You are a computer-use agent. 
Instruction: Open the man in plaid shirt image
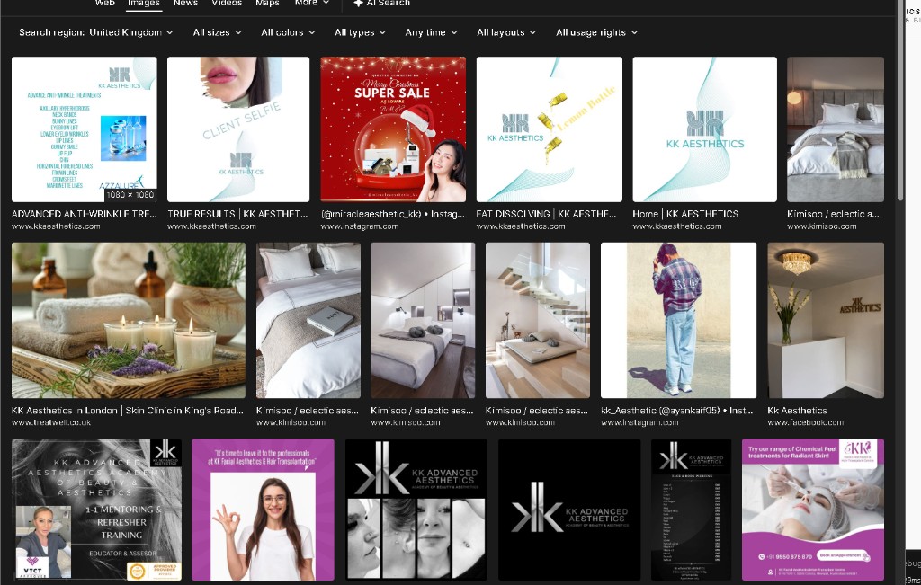(x=678, y=321)
